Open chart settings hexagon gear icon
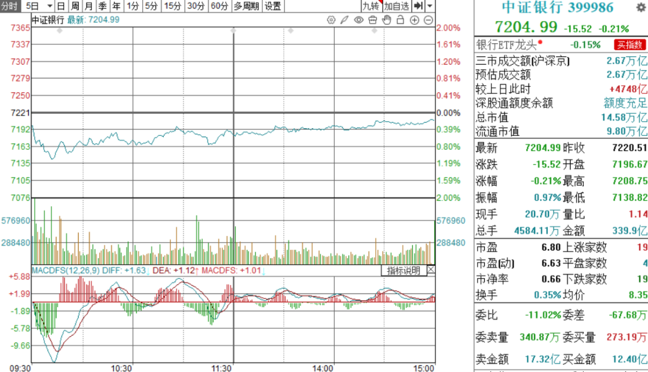Screen dimensions: 648x372 pyautogui.click(x=331, y=20)
